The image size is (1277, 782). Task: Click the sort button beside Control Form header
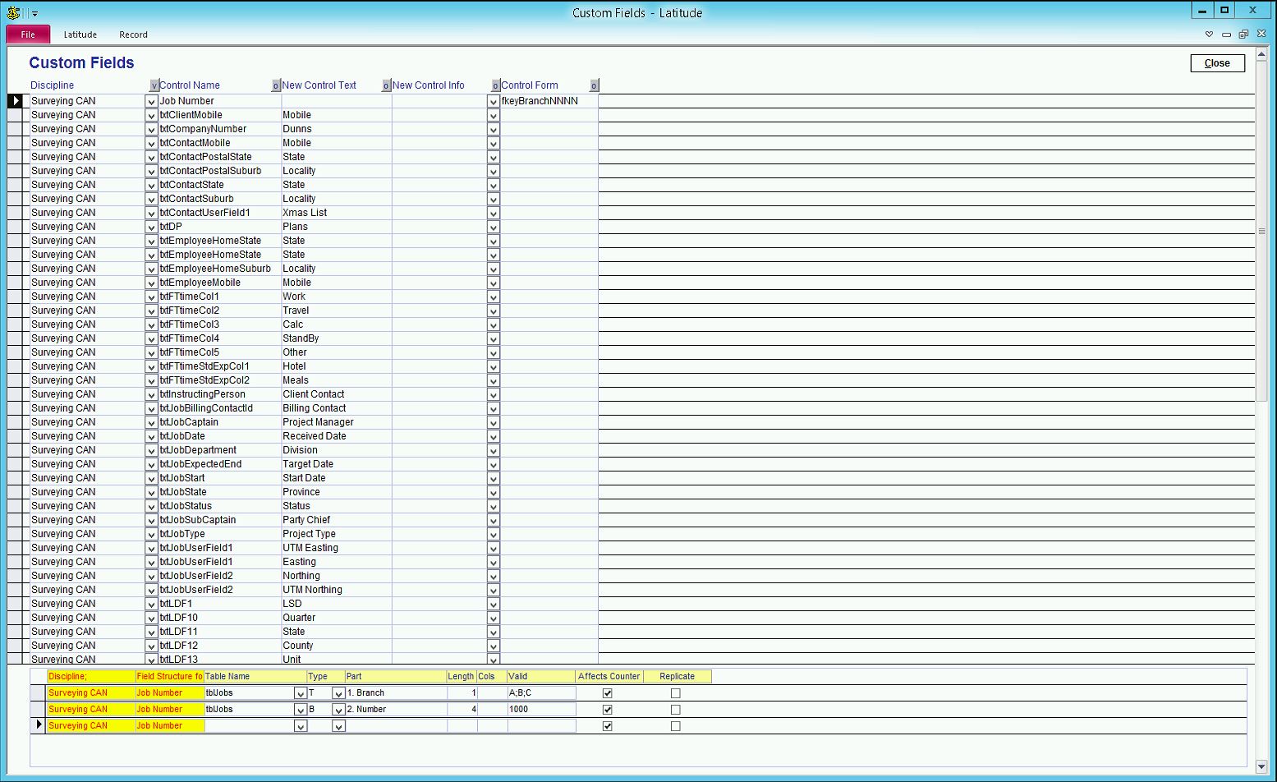(594, 85)
